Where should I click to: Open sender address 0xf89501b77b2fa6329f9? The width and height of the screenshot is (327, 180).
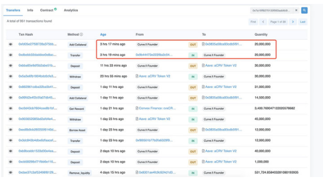click(154, 140)
